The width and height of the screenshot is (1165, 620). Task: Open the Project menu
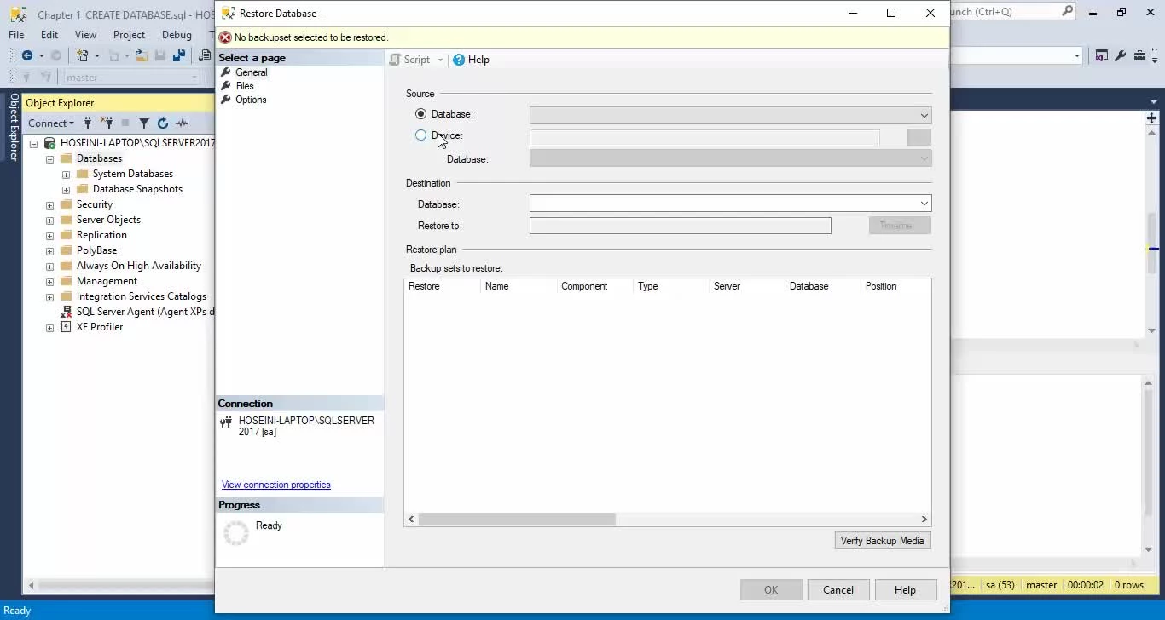coord(129,35)
